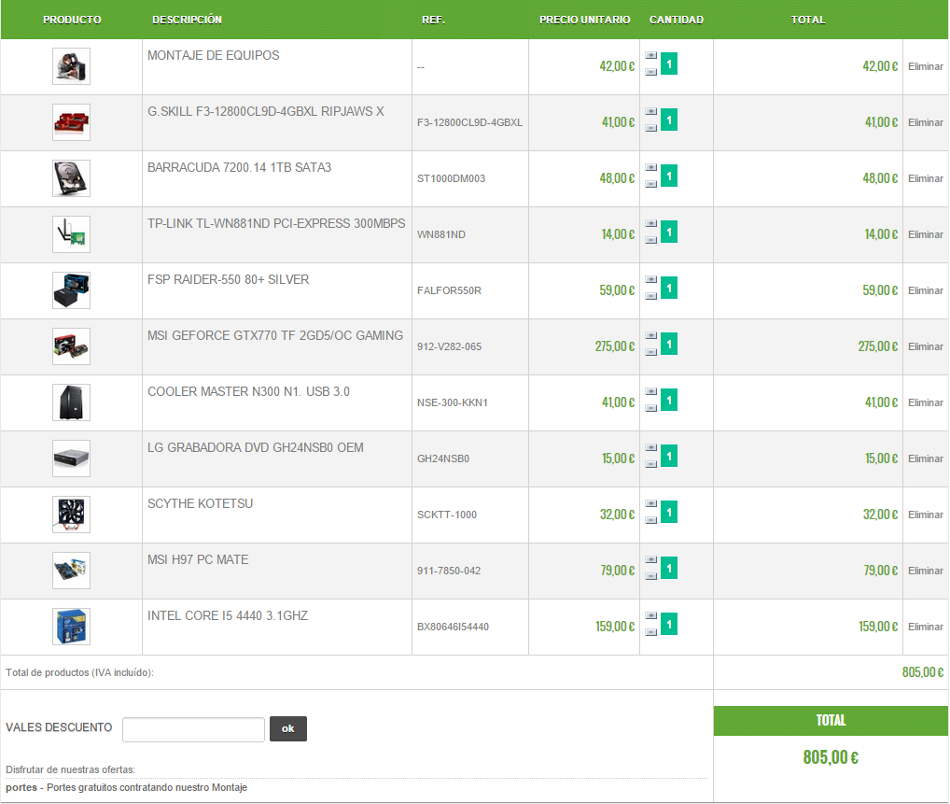Remove FSP RAIDER-550 from cart
Viewport: 950px width, 804px height.
click(925, 291)
